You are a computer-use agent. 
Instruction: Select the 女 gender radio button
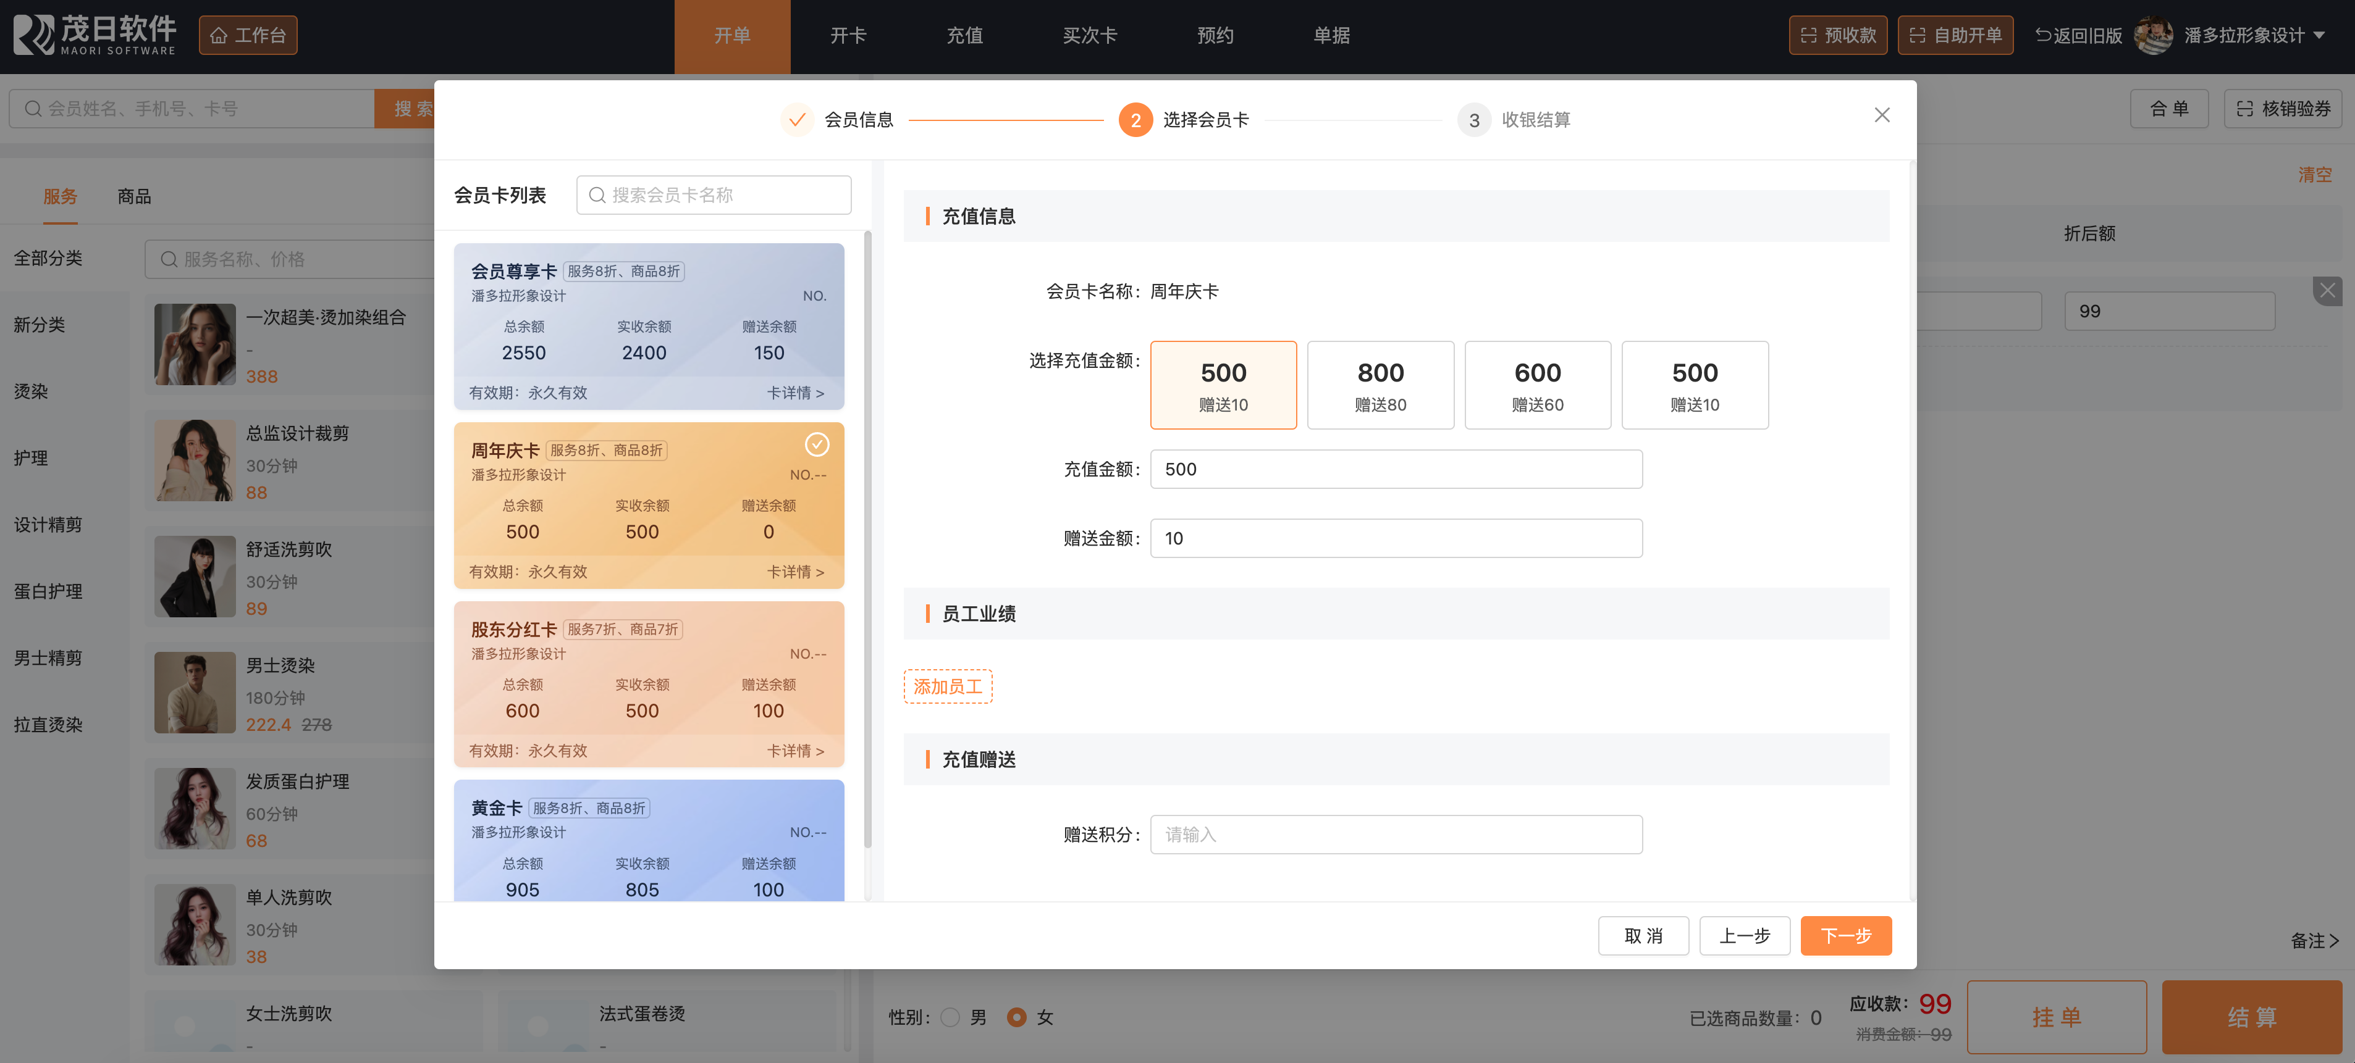(x=1016, y=1017)
